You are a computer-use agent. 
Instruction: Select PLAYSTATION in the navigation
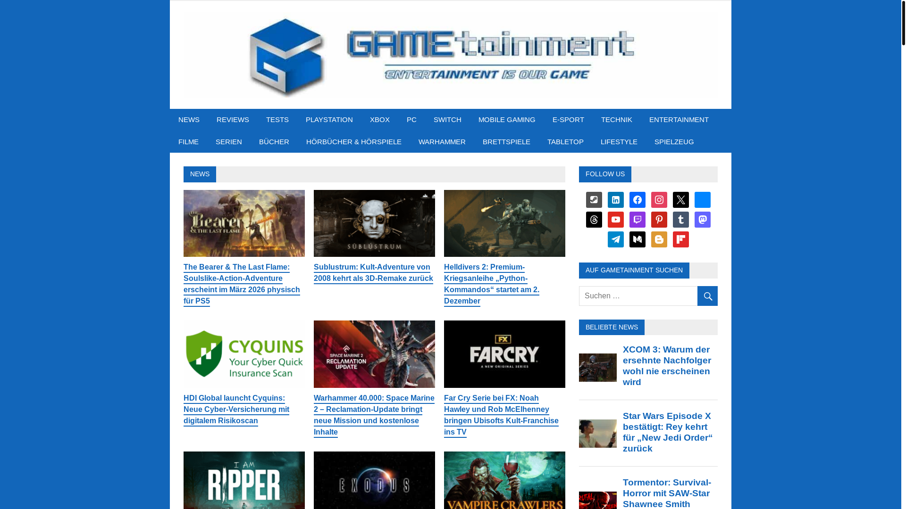coord(329,120)
